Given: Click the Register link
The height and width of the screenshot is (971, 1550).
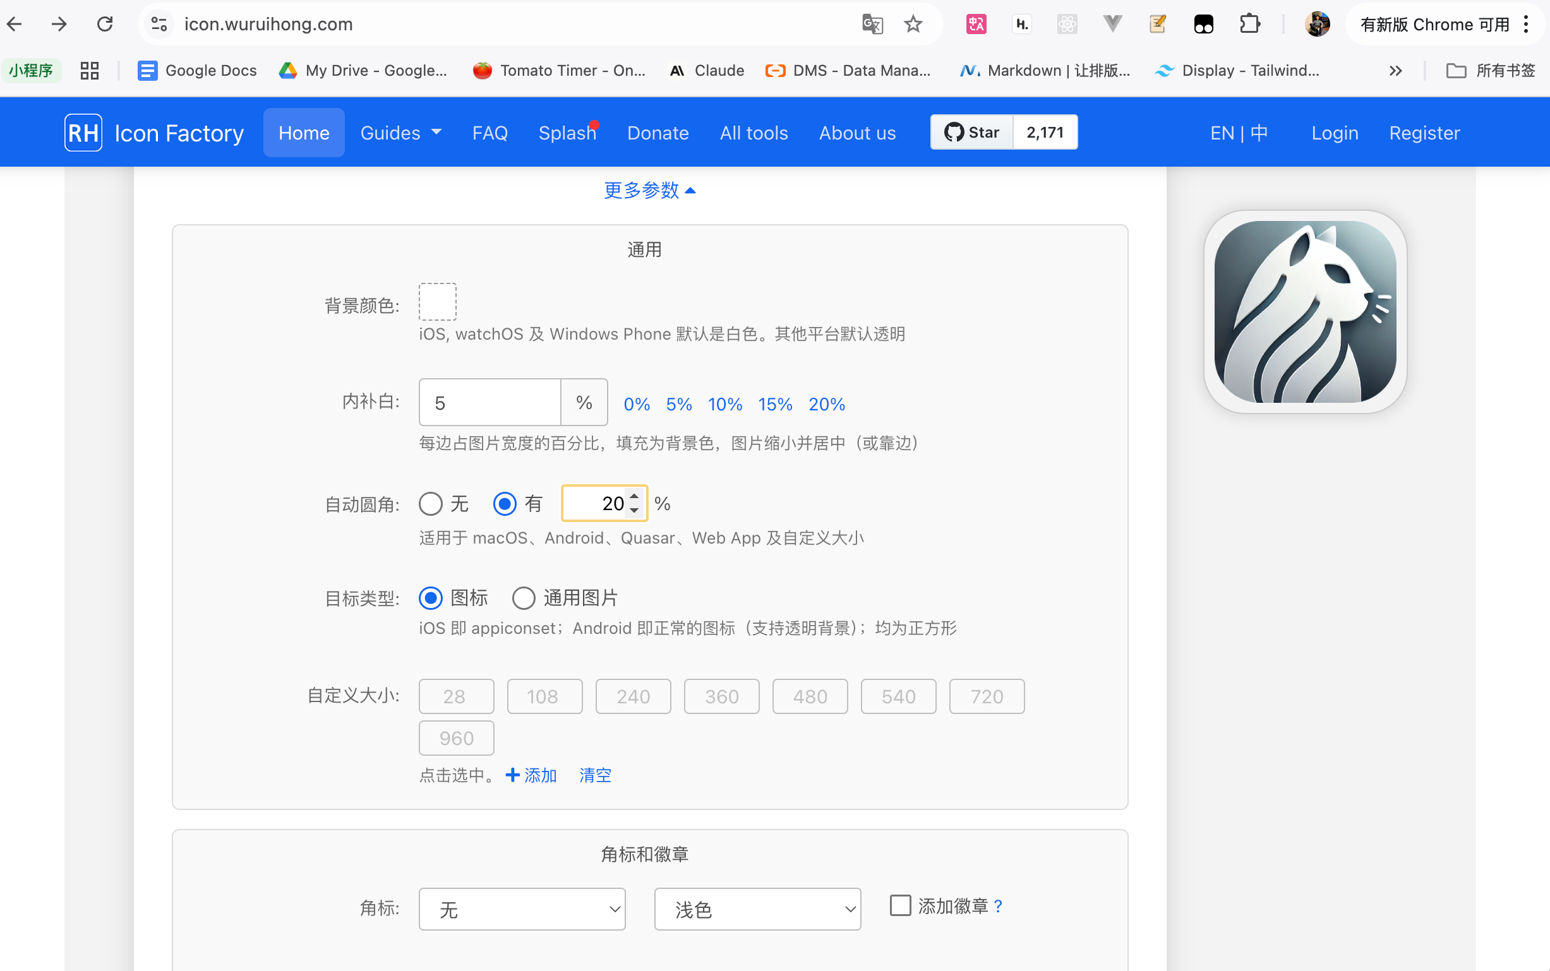Looking at the screenshot, I should click(x=1424, y=133).
